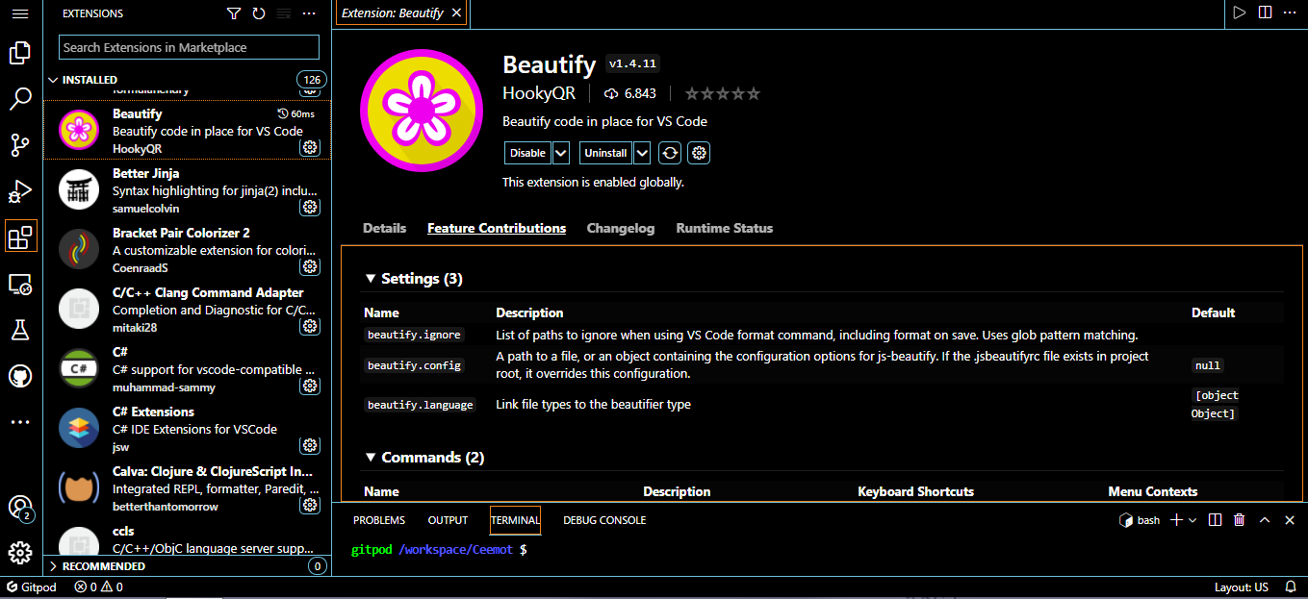Select the Feature Contributions tab
Screen dimensions: 1308x599
tap(497, 229)
